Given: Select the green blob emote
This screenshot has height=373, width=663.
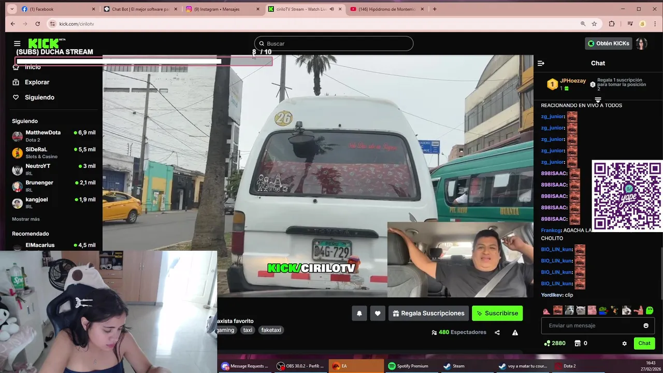Looking at the screenshot, I should coord(650,311).
